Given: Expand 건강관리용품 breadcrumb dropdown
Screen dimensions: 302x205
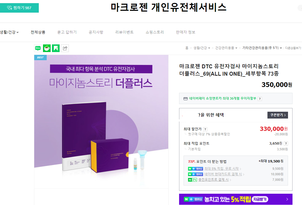Looking at the screenshot, I should click(236, 48).
